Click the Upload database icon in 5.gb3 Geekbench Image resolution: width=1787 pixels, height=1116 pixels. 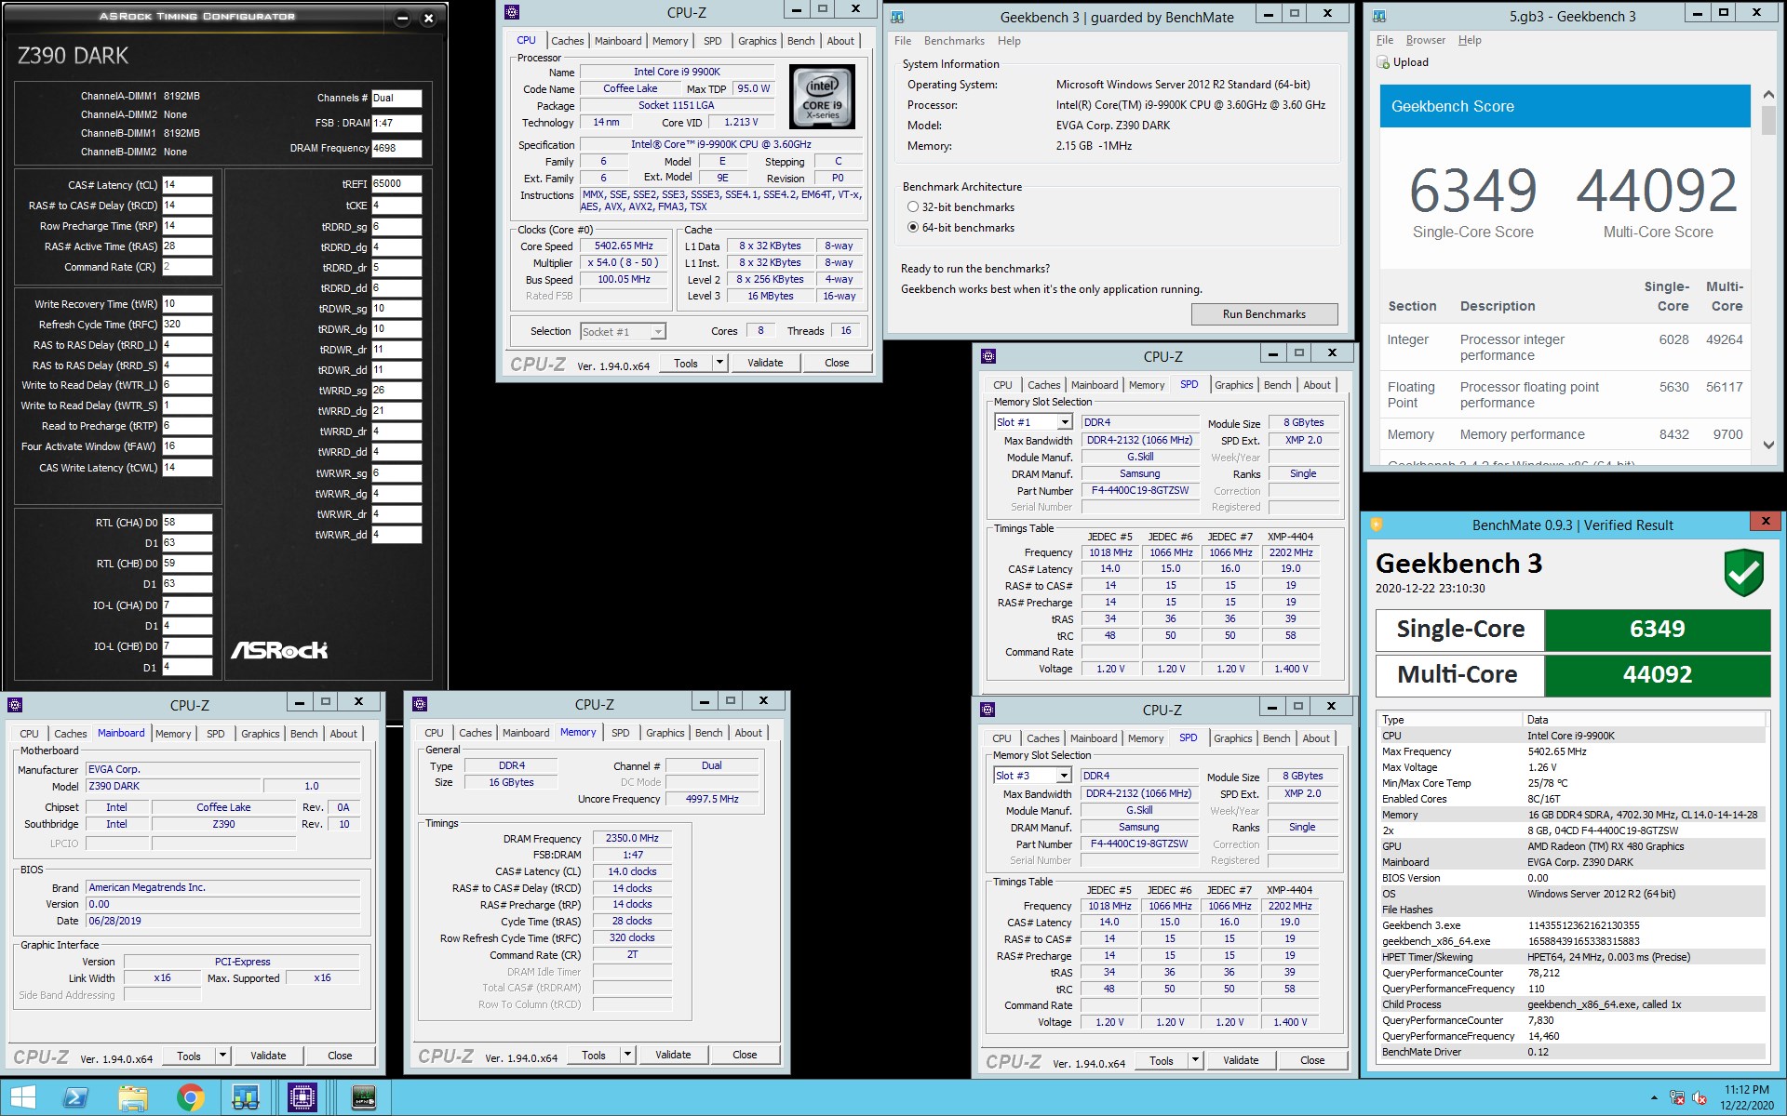(1382, 62)
